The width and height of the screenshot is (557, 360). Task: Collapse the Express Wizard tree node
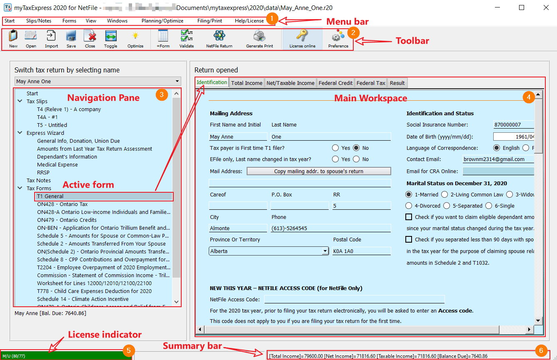pyautogui.click(x=20, y=133)
